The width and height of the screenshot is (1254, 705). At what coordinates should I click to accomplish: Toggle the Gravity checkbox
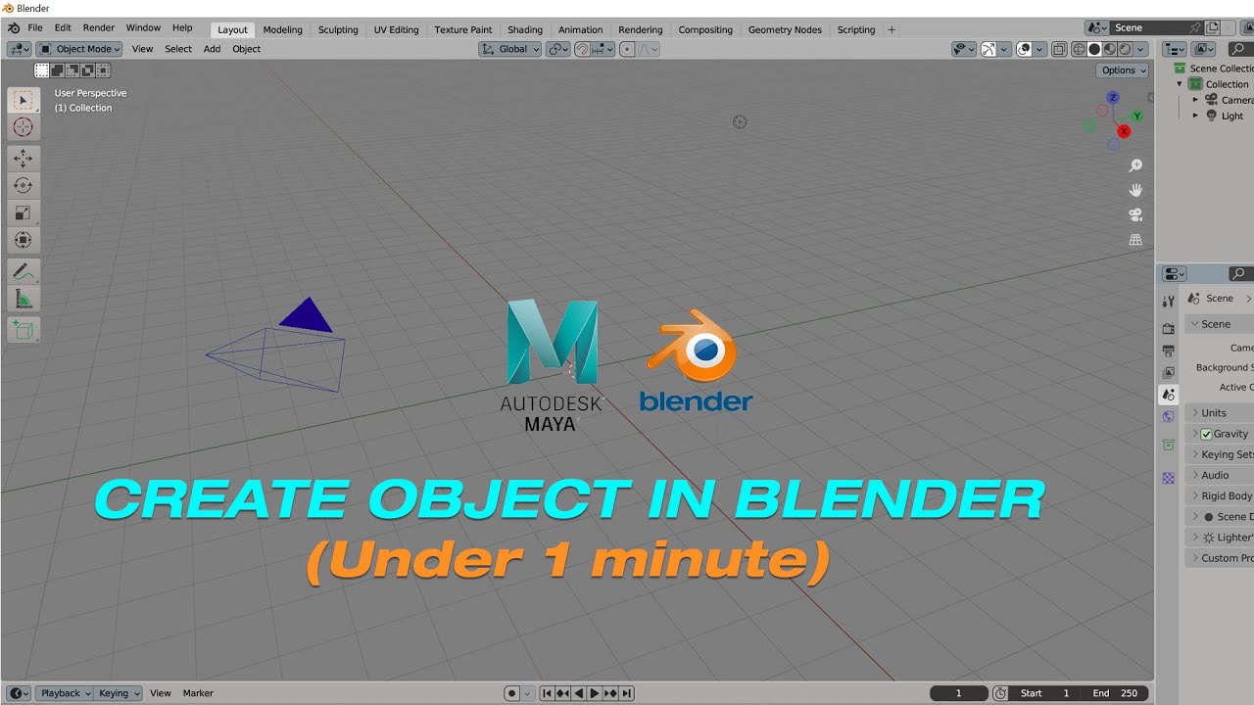1206,434
